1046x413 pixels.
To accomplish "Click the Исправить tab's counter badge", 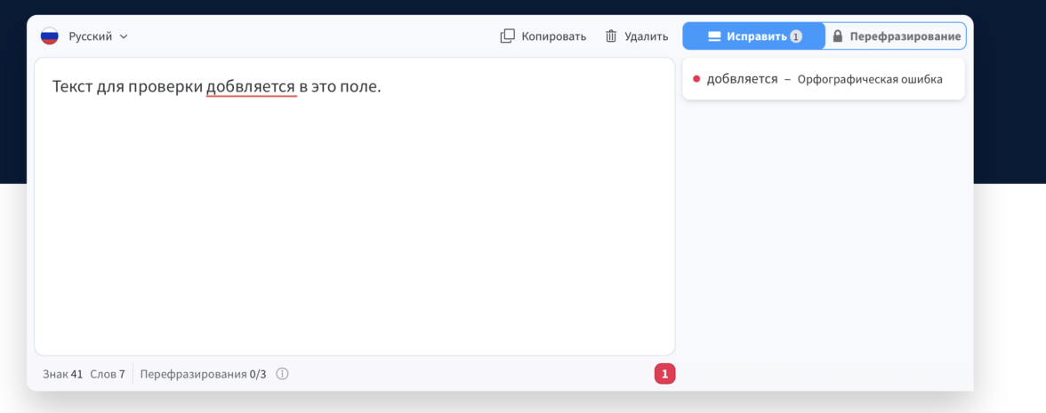I will point(796,36).
